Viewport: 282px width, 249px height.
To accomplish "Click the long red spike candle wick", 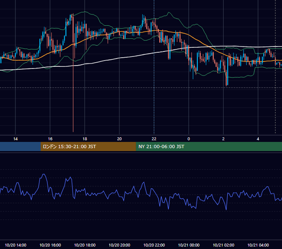I will click(73, 99).
